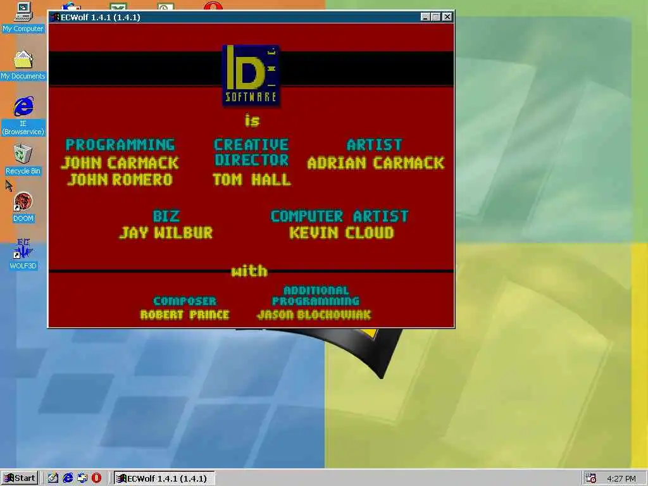Click the 'JOHN CARMACK' credit text
This screenshot has width=648, height=486.
120,163
